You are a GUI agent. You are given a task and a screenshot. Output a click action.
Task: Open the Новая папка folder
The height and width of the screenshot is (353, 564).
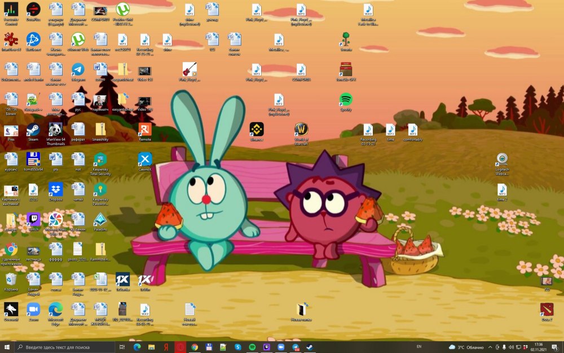(x=301, y=312)
